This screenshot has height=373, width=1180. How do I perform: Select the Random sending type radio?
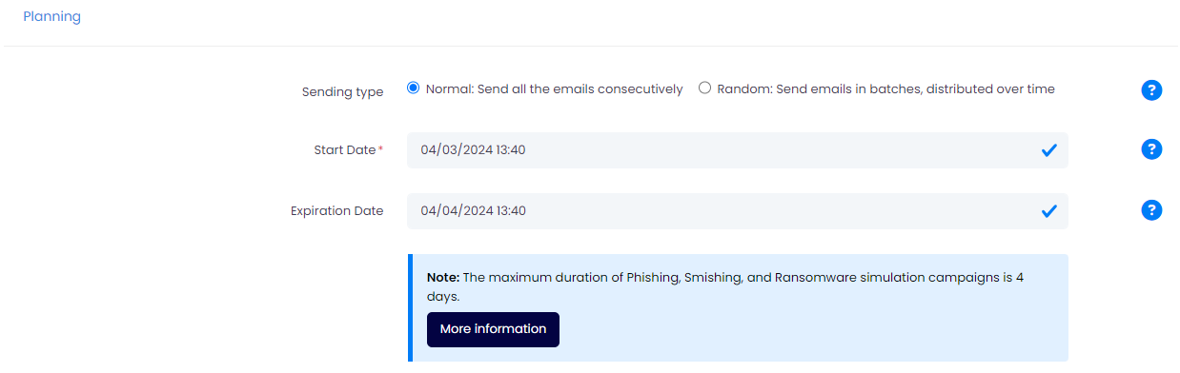pos(704,88)
